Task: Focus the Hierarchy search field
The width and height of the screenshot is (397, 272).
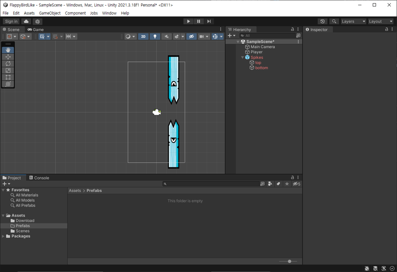Action: coord(267,36)
